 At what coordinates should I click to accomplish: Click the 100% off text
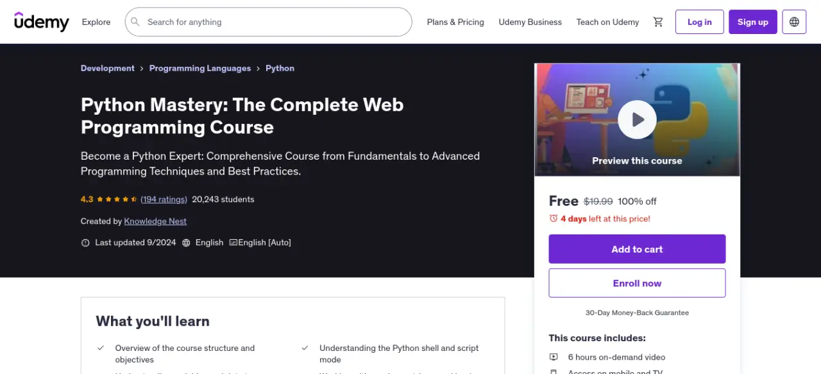pyautogui.click(x=638, y=201)
